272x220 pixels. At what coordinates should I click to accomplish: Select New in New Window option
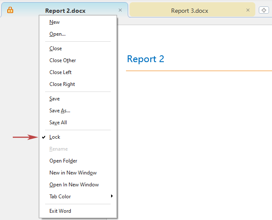point(73,173)
